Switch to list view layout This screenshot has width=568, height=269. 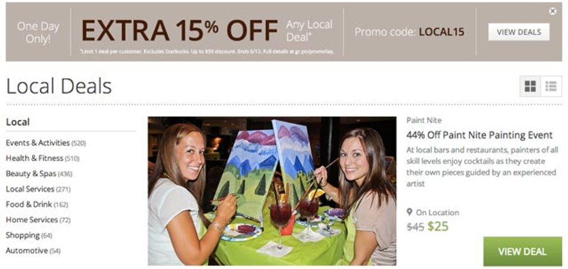click(551, 87)
